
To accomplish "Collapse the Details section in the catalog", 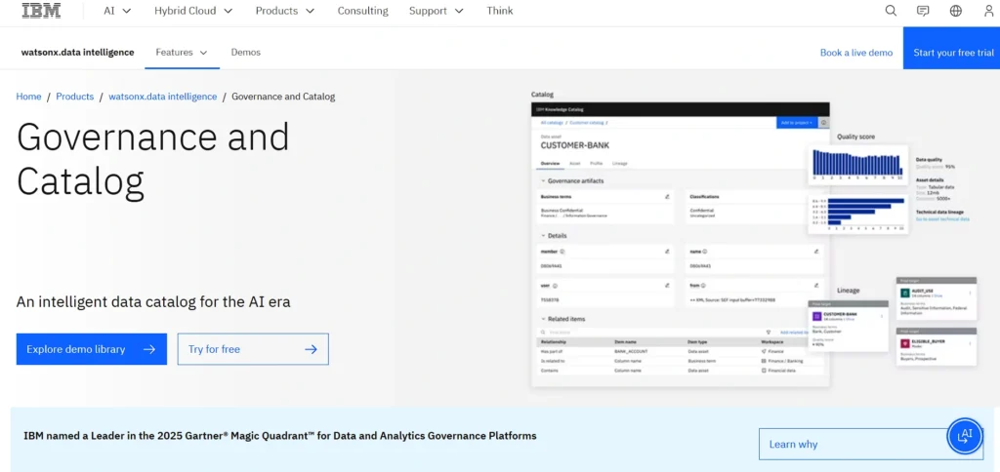I will pos(543,236).
